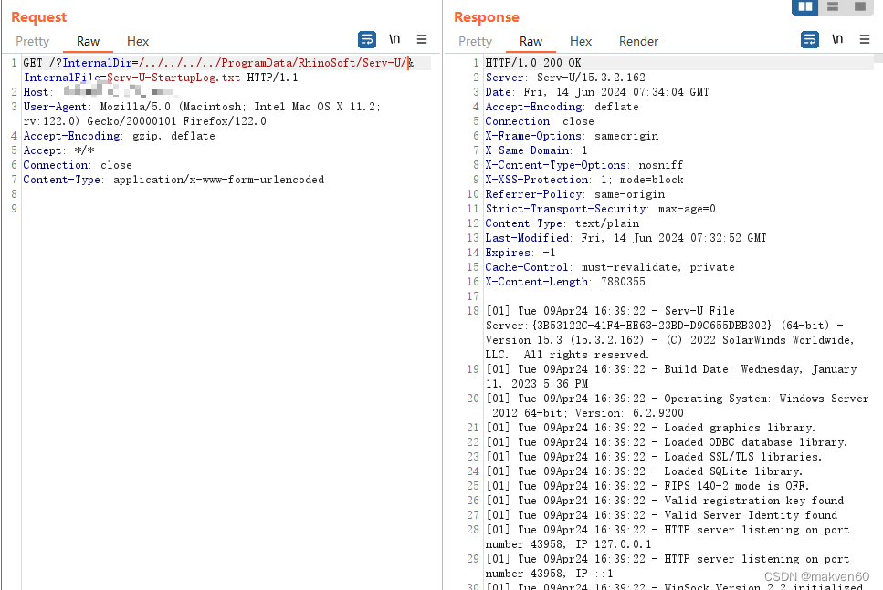Click the User-Agent header in request
Screen dimensions: 883x590
(x=202, y=114)
